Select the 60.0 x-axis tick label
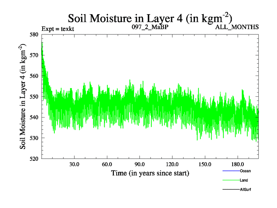The width and height of the screenshot is (277, 208). [x=107, y=164]
